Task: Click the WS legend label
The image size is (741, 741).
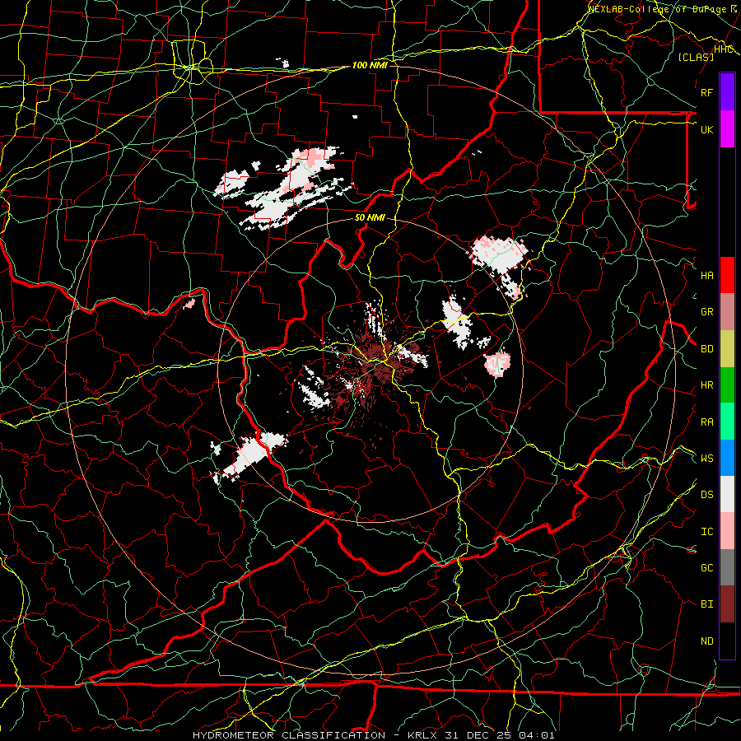Action: pos(706,459)
